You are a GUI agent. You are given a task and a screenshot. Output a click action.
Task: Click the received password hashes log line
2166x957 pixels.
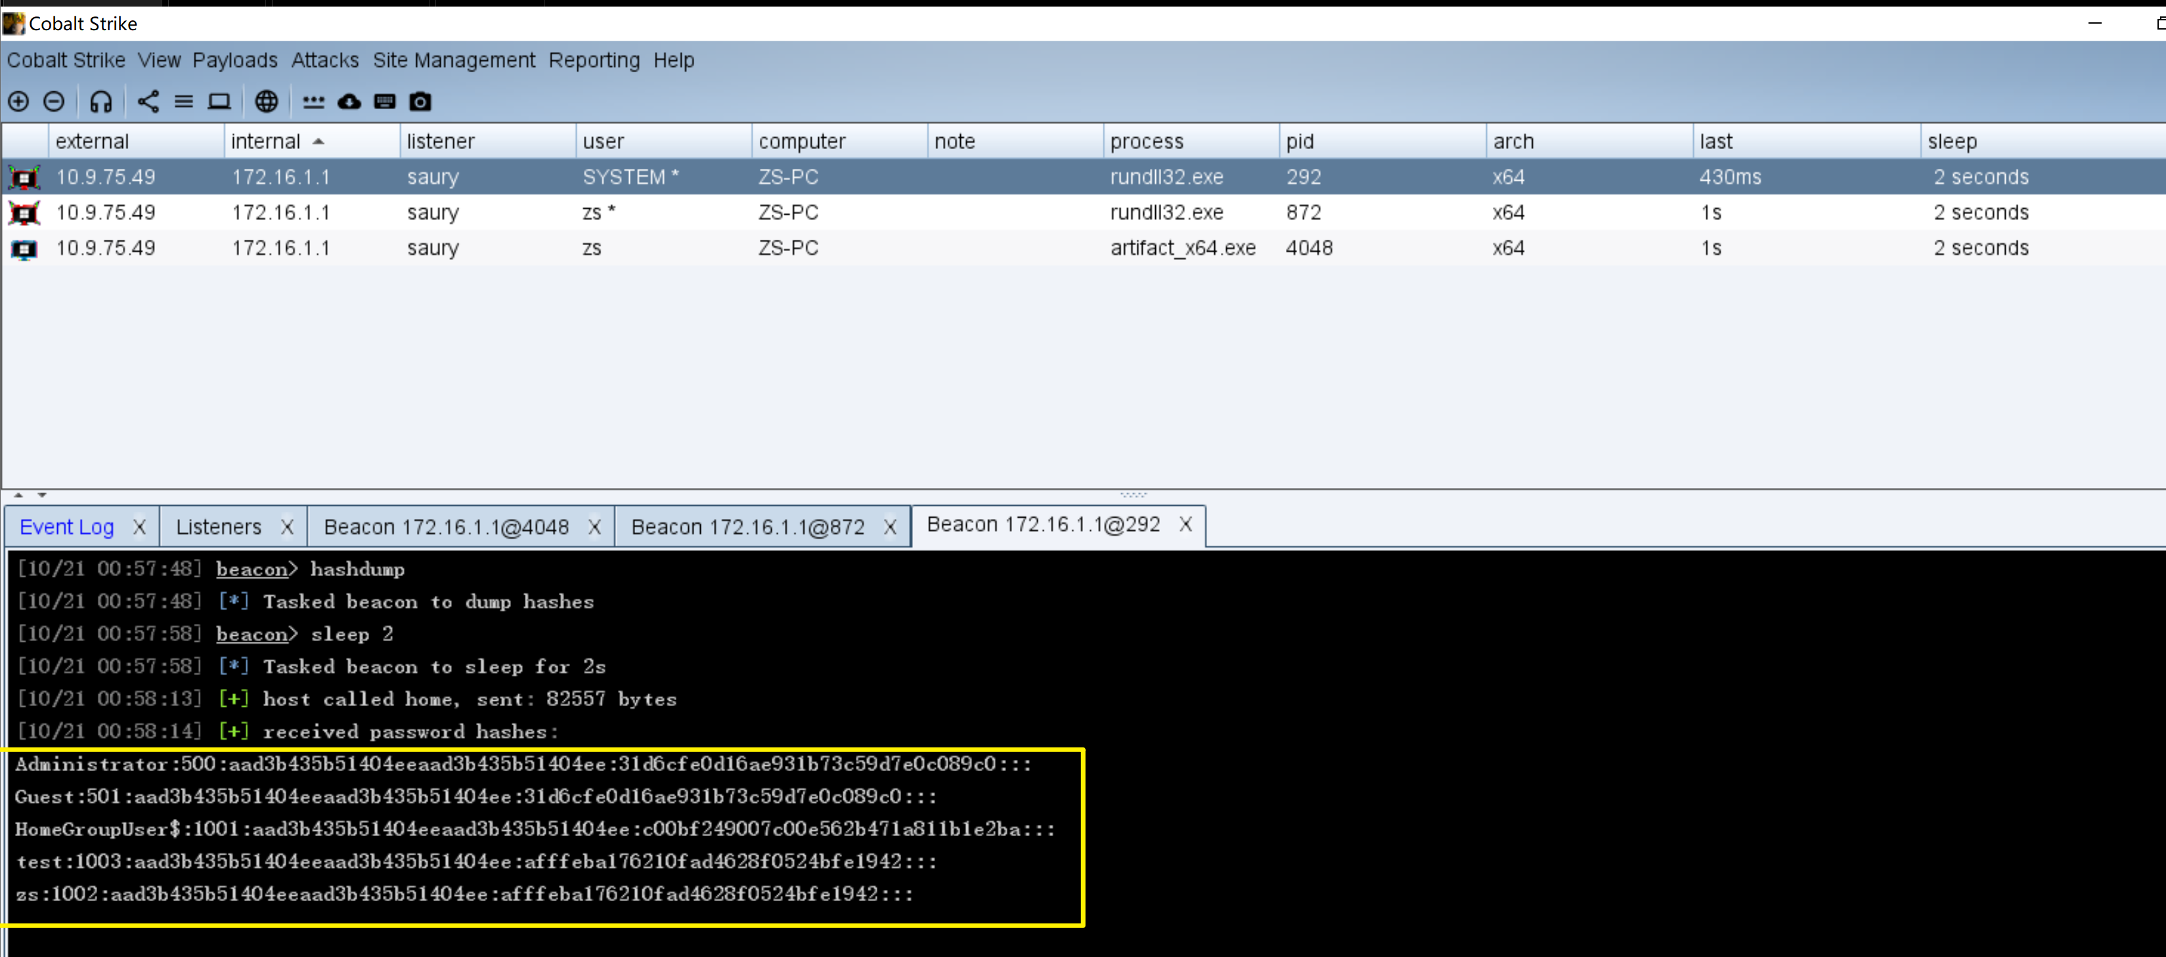point(288,732)
